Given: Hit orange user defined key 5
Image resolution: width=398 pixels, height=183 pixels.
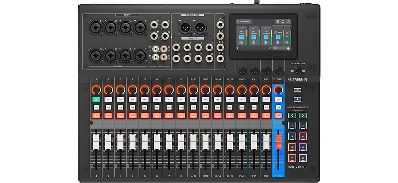Looking at the screenshot, I should tap(292, 147).
